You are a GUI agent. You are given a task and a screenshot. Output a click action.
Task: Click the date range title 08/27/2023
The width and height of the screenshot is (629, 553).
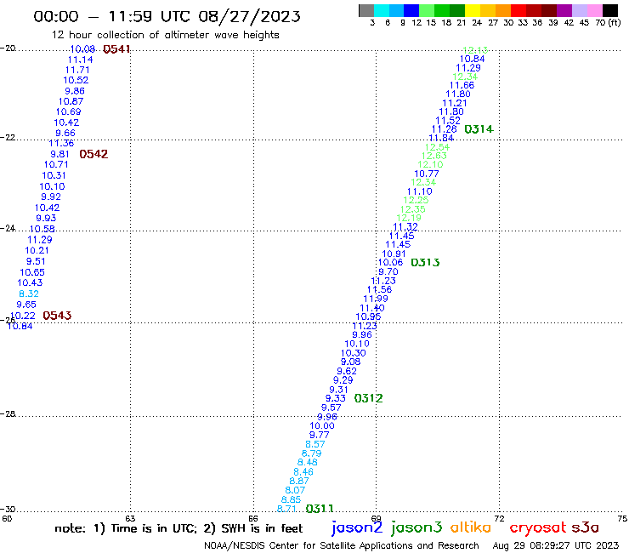[249, 16]
